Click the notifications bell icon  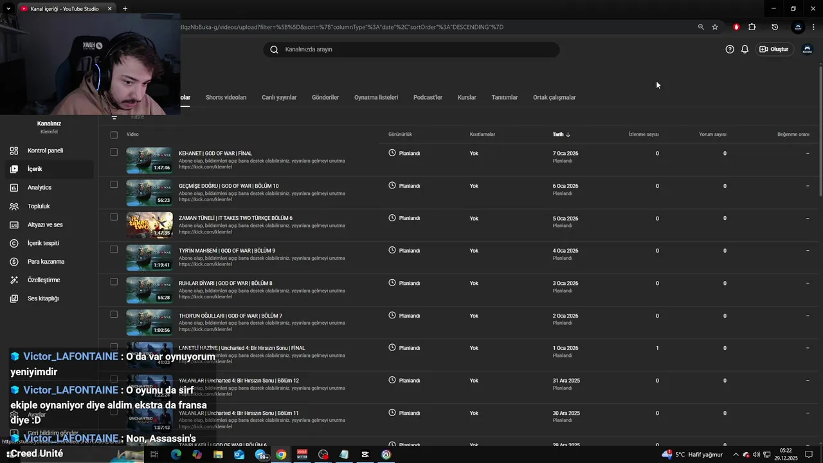(745, 50)
